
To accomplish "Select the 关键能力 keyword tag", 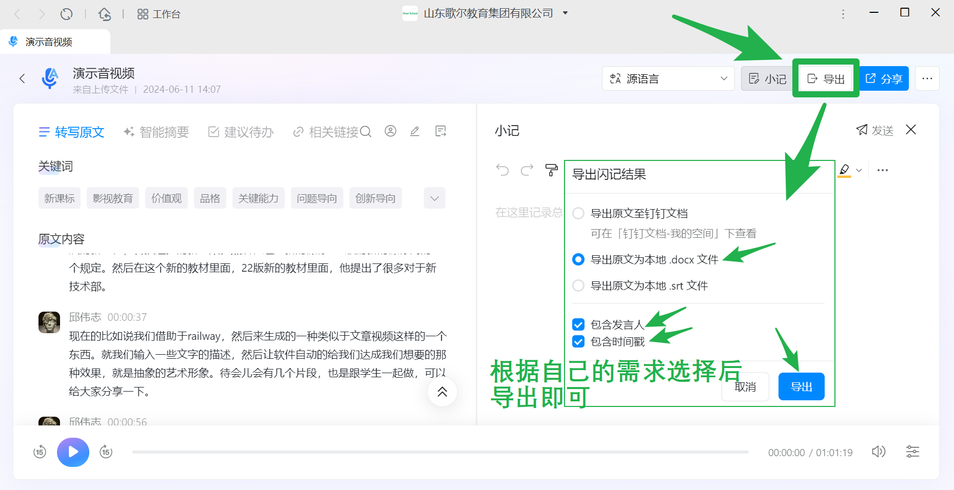I will [259, 198].
